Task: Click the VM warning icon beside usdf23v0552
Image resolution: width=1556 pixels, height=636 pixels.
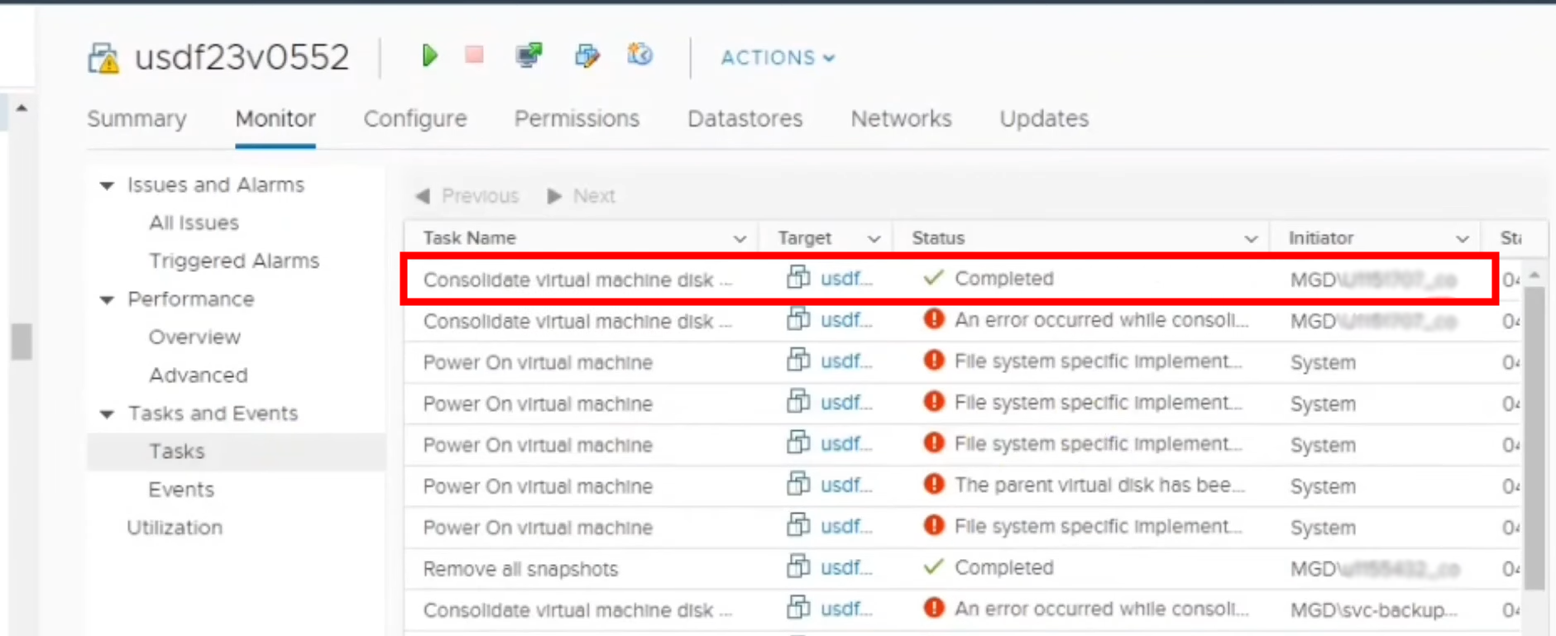Action: tap(104, 59)
